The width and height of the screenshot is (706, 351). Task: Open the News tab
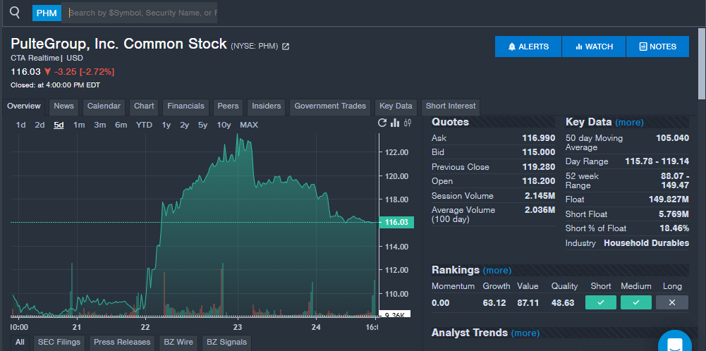click(x=63, y=106)
